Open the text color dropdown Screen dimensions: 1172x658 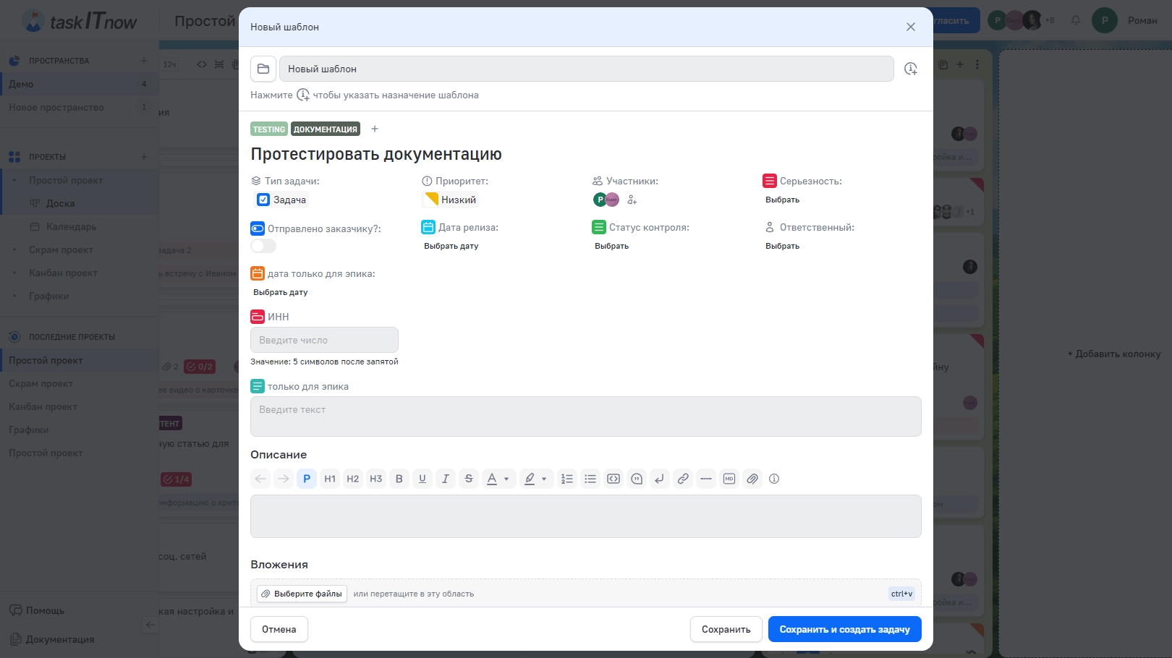[x=506, y=479]
